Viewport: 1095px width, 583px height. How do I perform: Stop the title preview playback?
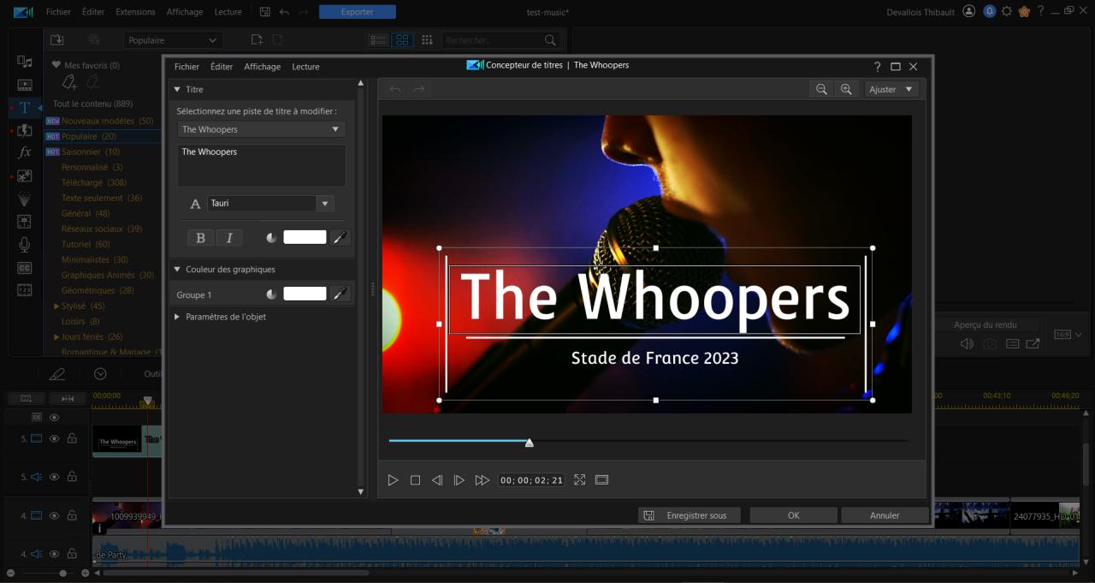coord(415,480)
